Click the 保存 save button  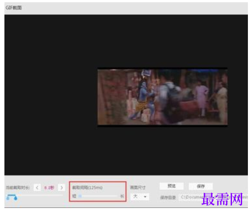pyautogui.click(x=201, y=186)
